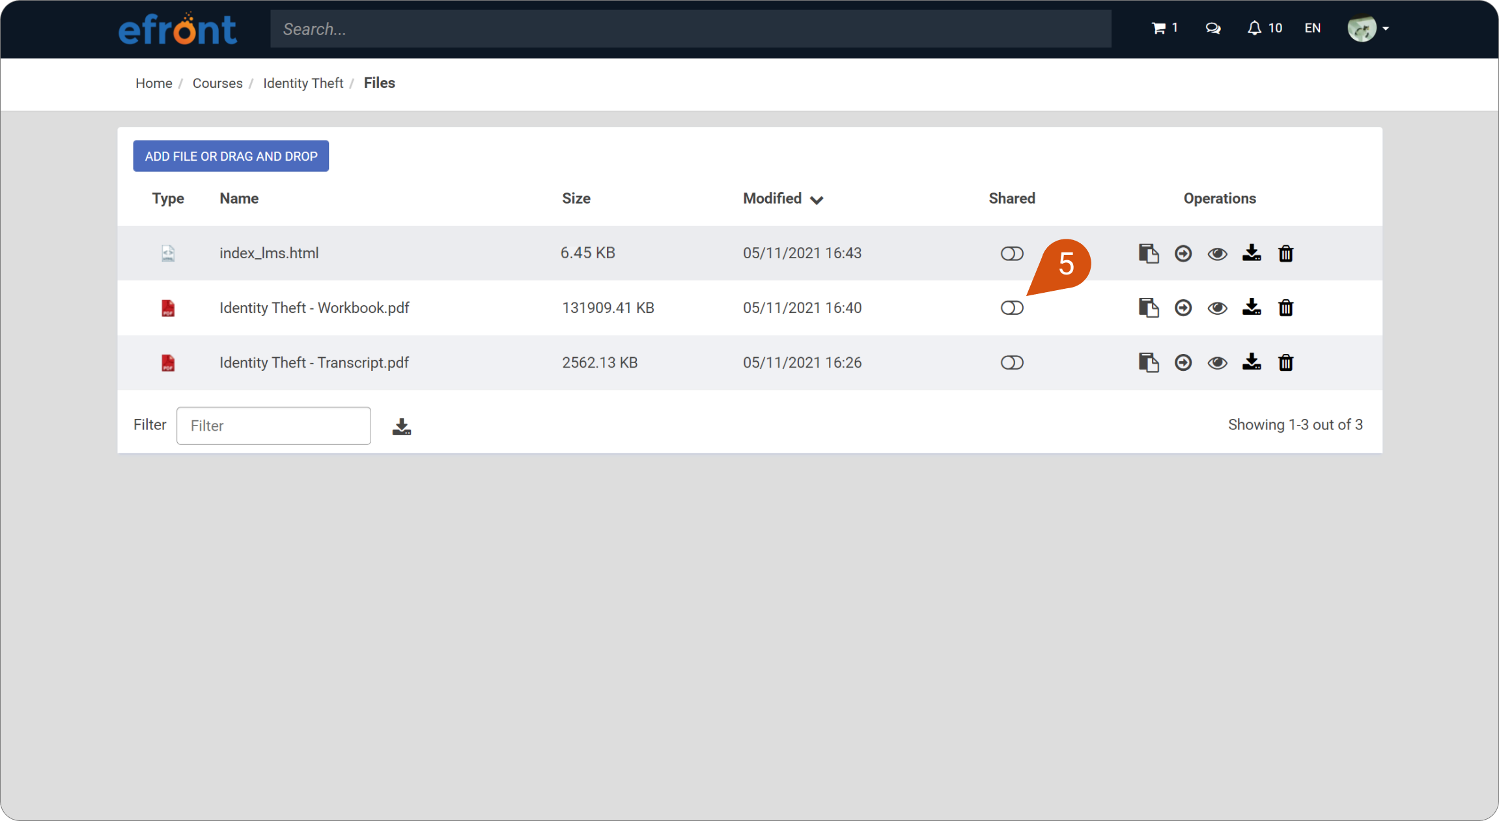
Task: Open Identity Theft - Workbook.pdf name
Action: pos(315,308)
